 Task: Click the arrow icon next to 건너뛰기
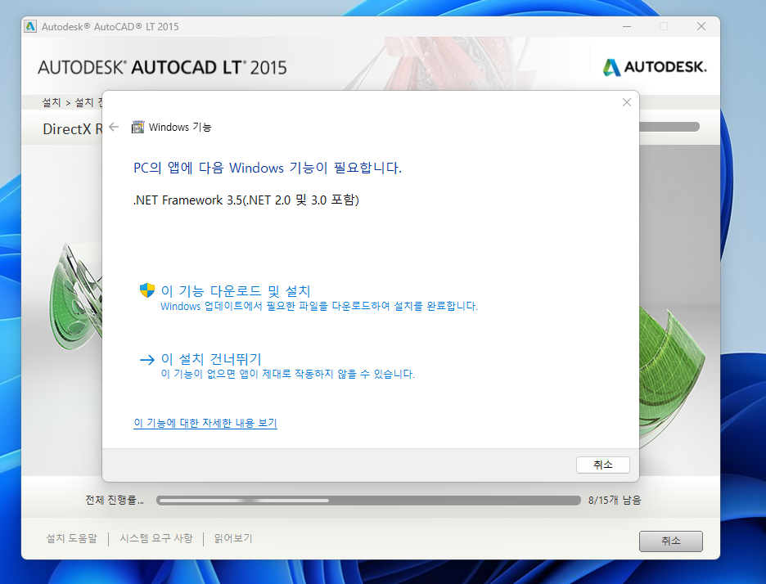click(147, 360)
